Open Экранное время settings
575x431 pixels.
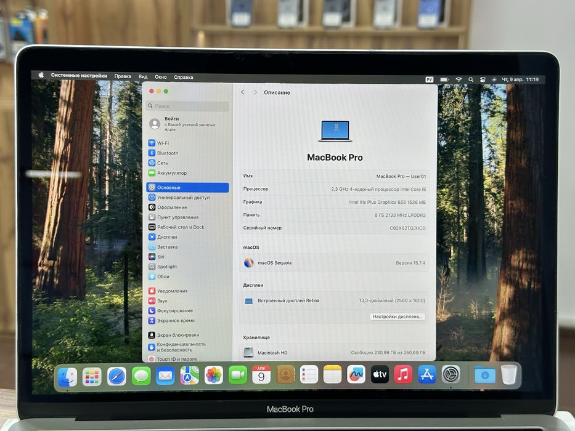click(x=187, y=320)
